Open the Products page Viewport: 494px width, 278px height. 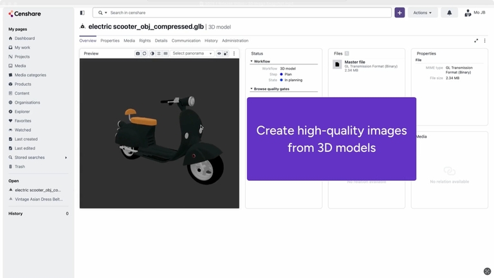(x=23, y=84)
